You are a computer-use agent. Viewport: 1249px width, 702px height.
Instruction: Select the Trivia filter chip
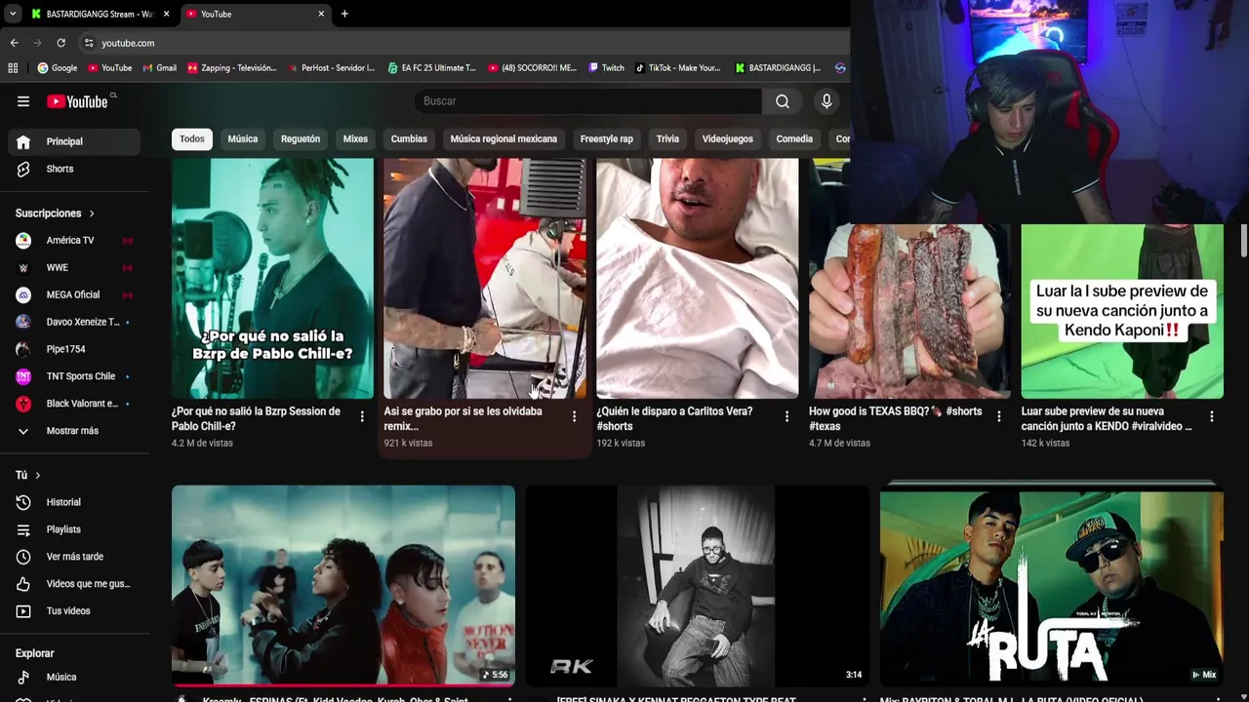pos(667,138)
